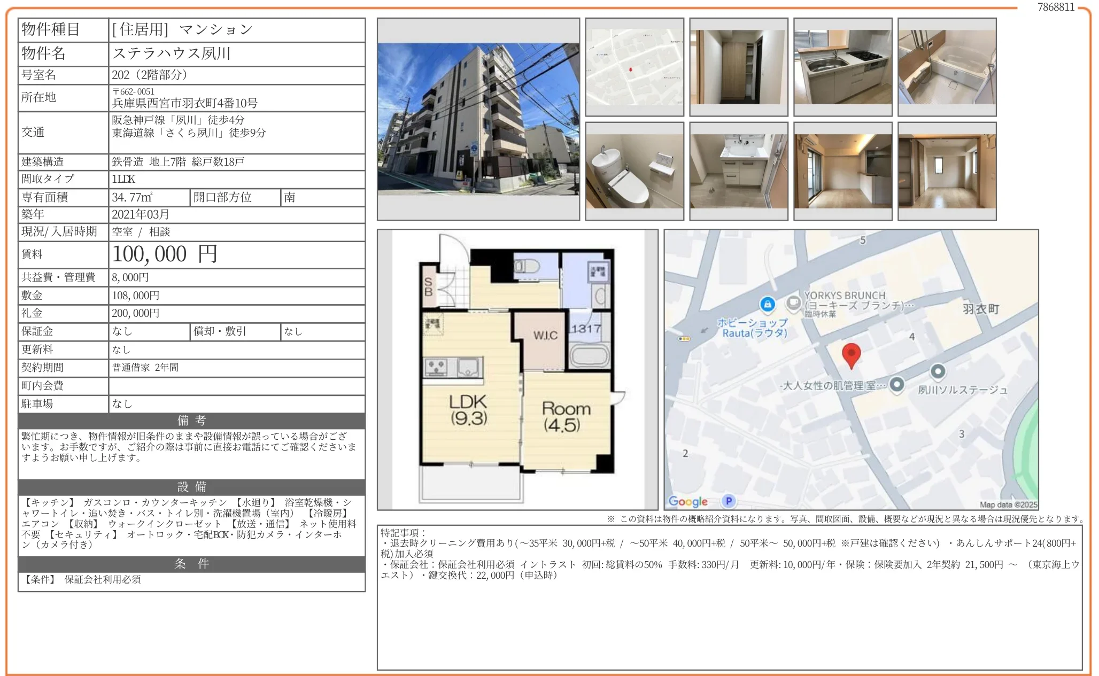1099x676 pixels.
Task: Open the washbasin vanity photo
Action: tap(738, 171)
